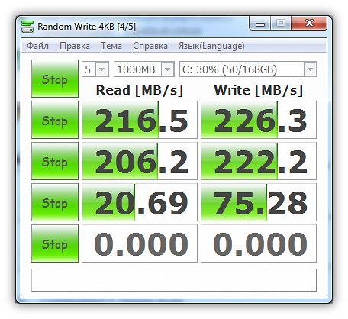Viewport: 348px width, 319px height.
Task: Click the Stop button beside 216.5 row
Action: click(x=55, y=120)
